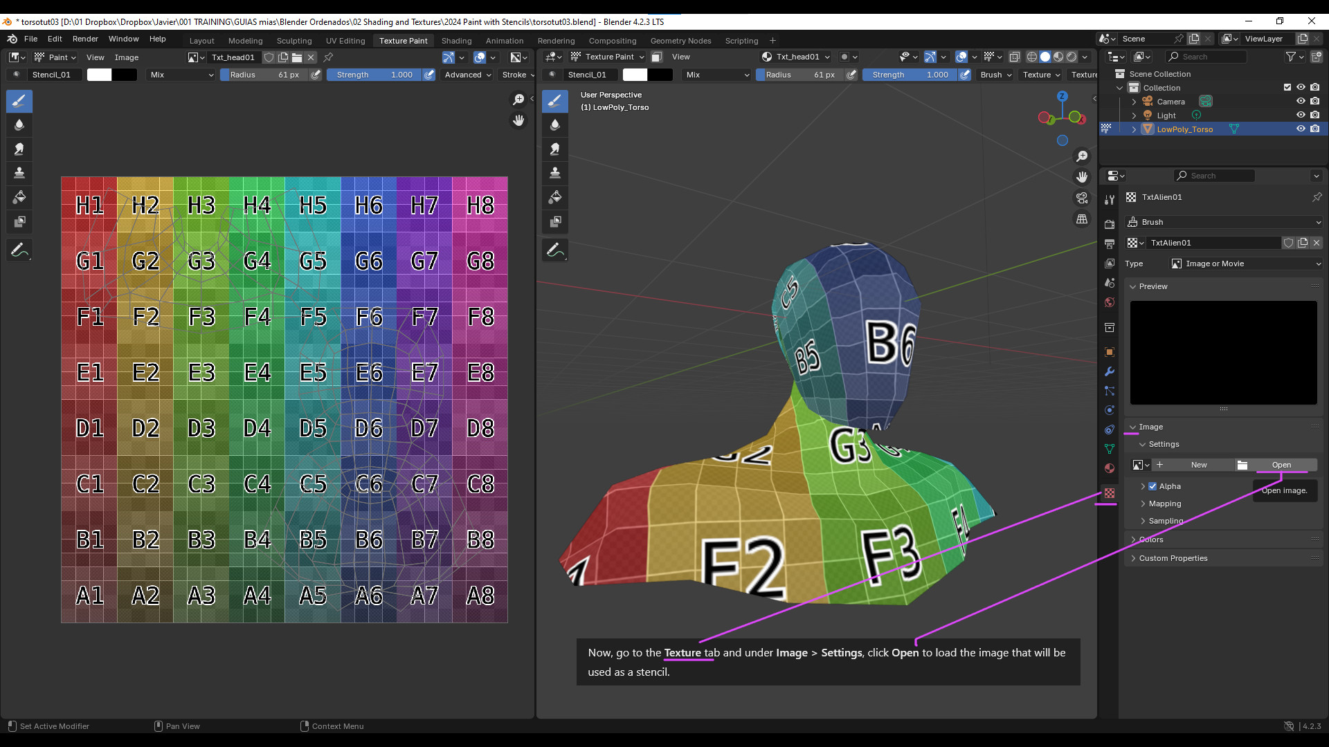Hide LowPoly_Torso with eye icon

[x=1301, y=129]
